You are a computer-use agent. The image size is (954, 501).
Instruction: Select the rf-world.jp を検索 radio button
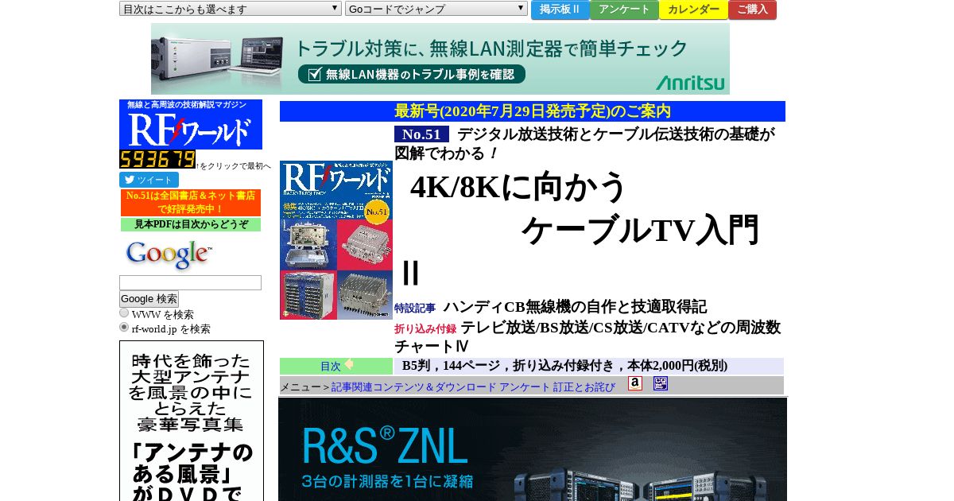click(x=124, y=327)
